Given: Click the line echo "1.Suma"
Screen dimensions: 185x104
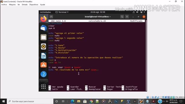Looking at the screenshot, I should pos(56,45).
